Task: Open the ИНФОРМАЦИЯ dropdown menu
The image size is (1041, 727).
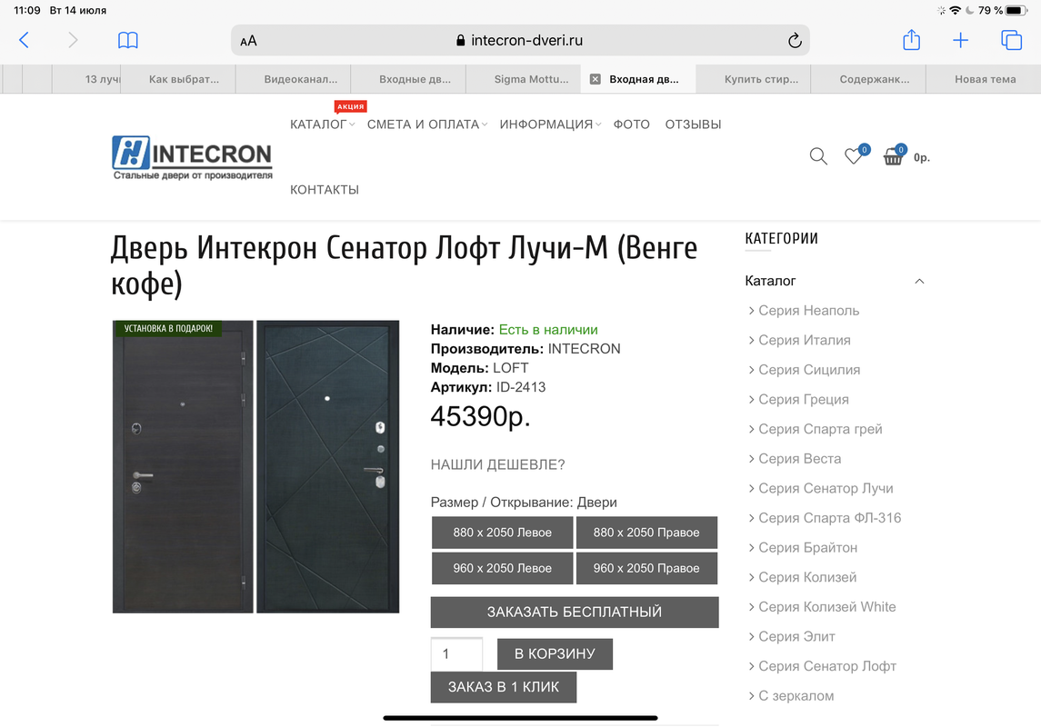Action: (x=550, y=124)
